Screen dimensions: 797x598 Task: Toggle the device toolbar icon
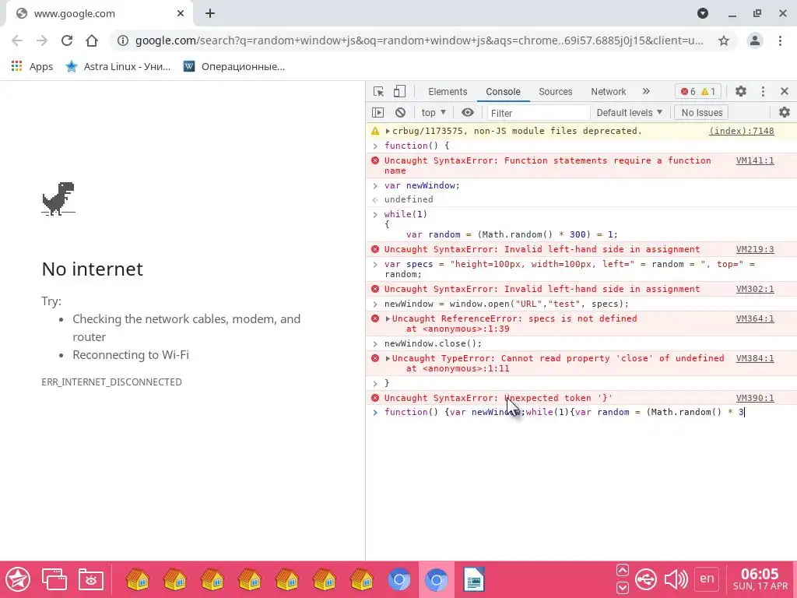point(399,92)
